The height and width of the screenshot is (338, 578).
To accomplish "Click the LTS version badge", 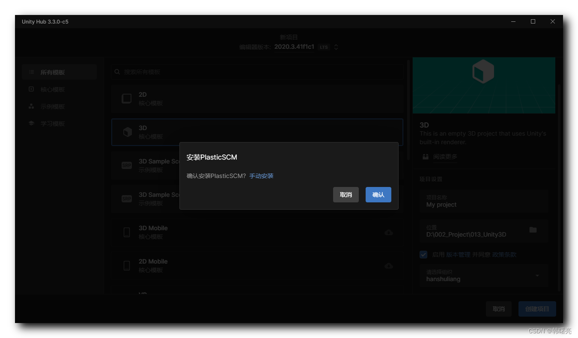I will click(324, 47).
